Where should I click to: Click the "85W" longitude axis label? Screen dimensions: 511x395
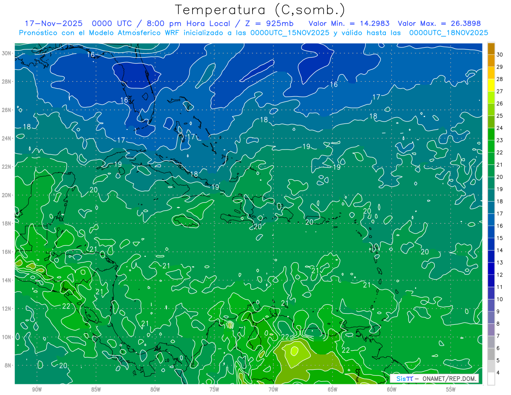click(x=96, y=389)
